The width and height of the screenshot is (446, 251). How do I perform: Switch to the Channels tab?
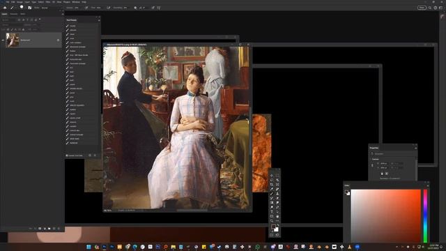pos(14,14)
